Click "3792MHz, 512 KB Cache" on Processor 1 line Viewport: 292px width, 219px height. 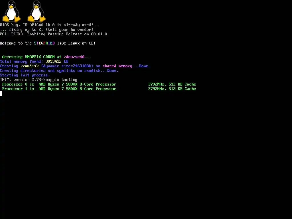(172, 89)
